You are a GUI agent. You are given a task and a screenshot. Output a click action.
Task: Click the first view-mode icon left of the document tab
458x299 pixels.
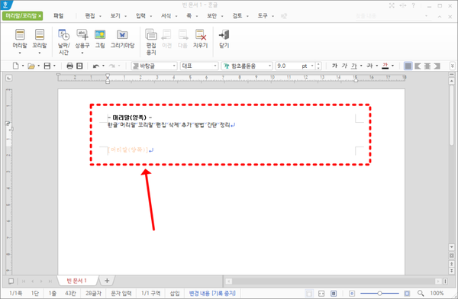coord(11,281)
